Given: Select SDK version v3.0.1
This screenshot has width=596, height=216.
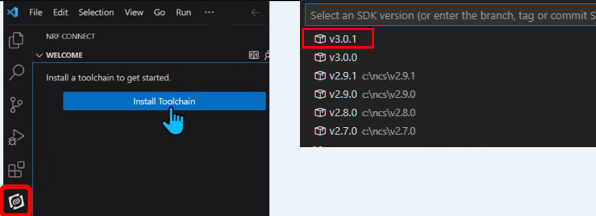Looking at the screenshot, I should [x=338, y=39].
